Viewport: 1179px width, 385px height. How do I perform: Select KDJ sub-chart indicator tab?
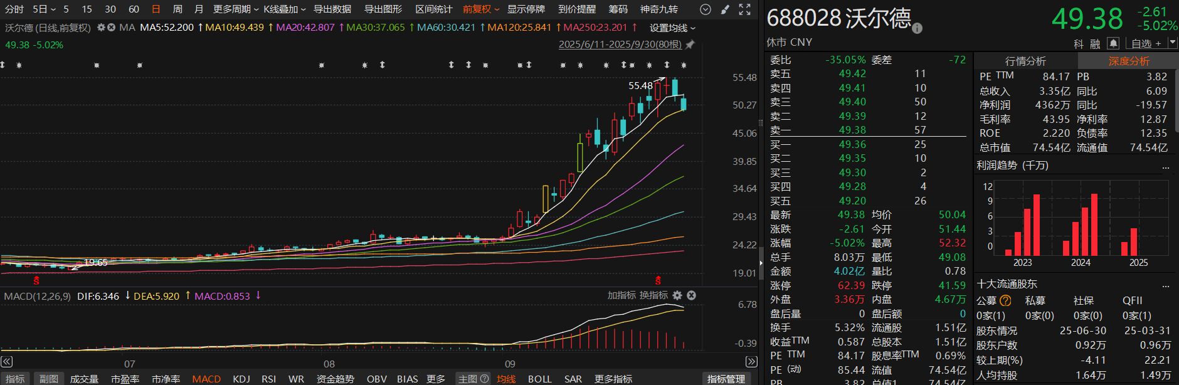pos(241,379)
